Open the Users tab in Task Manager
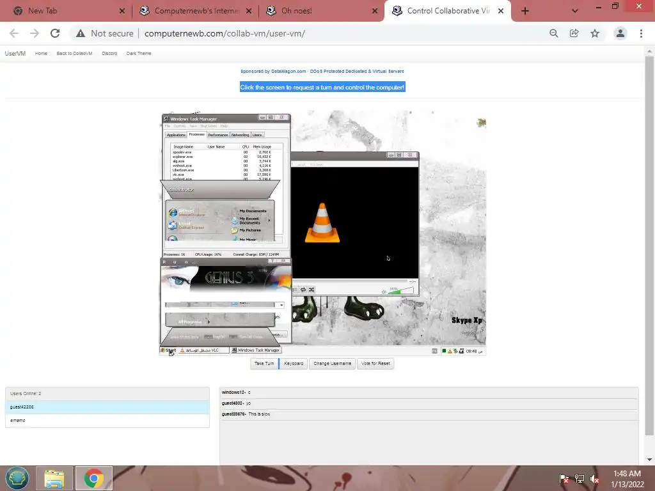The width and height of the screenshot is (655, 491). pyautogui.click(x=257, y=135)
